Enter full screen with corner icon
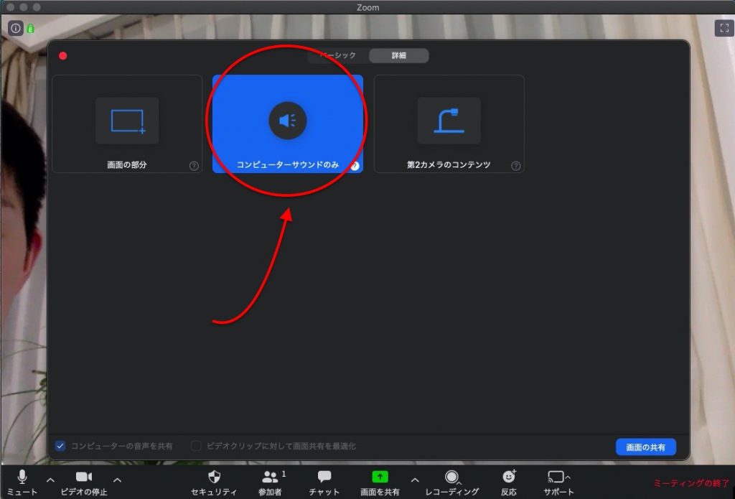 coord(722,28)
